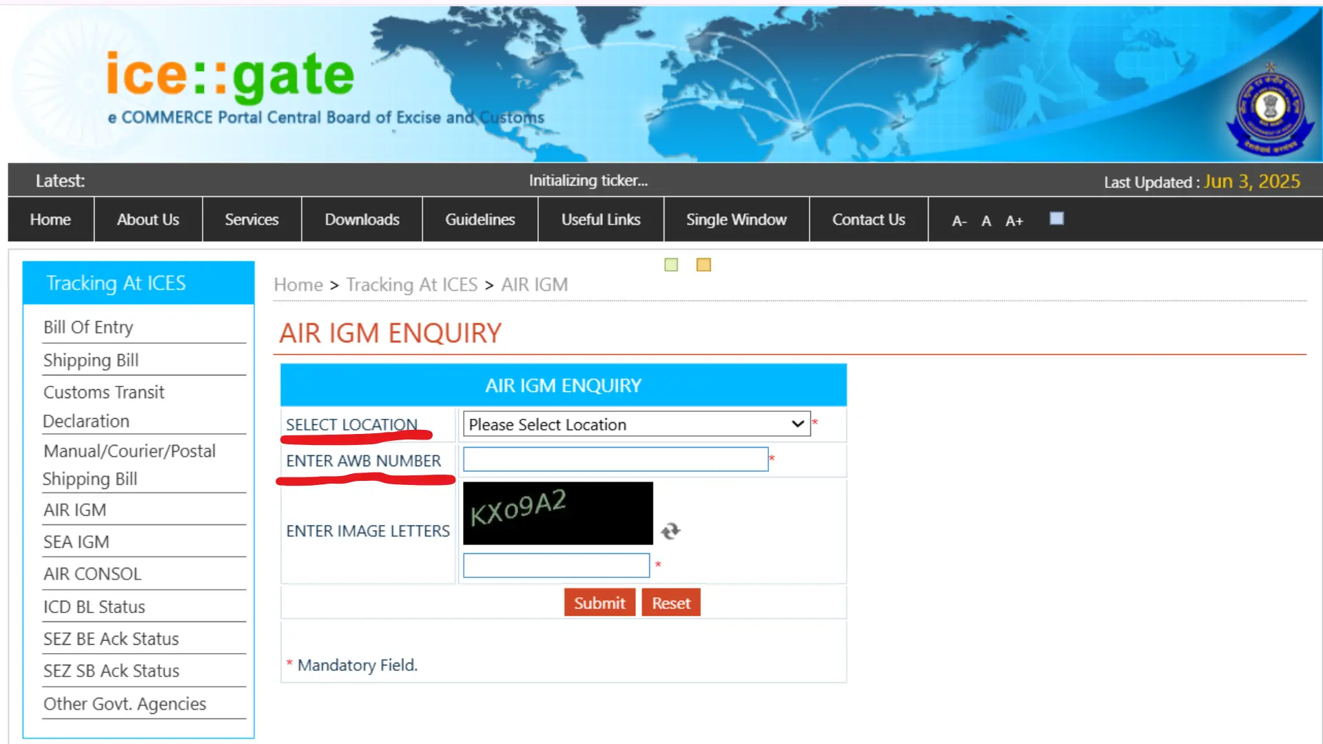This screenshot has height=744, width=1323.
Task: Click Tracking At ICES breadcrumb
Action: click(412, 285)
